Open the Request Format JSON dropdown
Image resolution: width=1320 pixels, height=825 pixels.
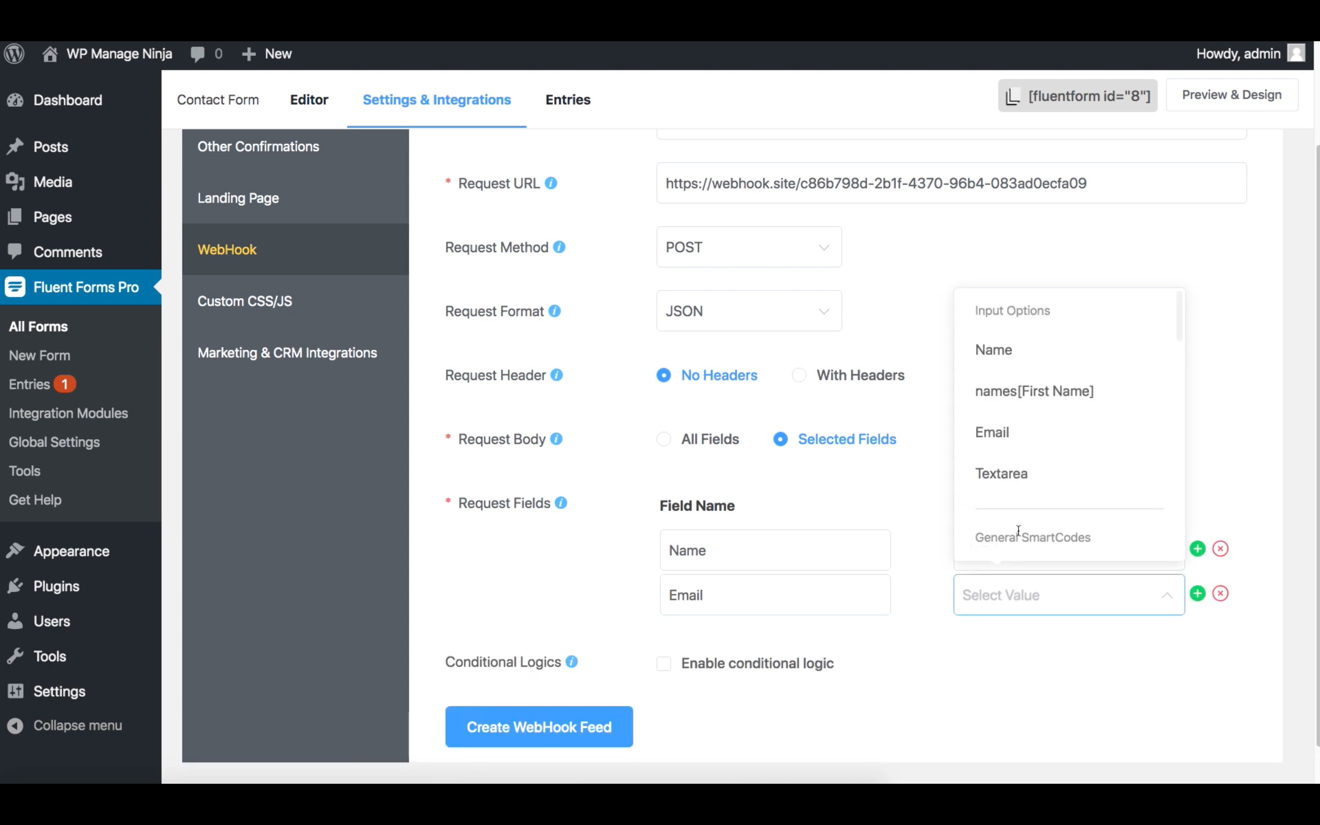click(x=749, y=311)
